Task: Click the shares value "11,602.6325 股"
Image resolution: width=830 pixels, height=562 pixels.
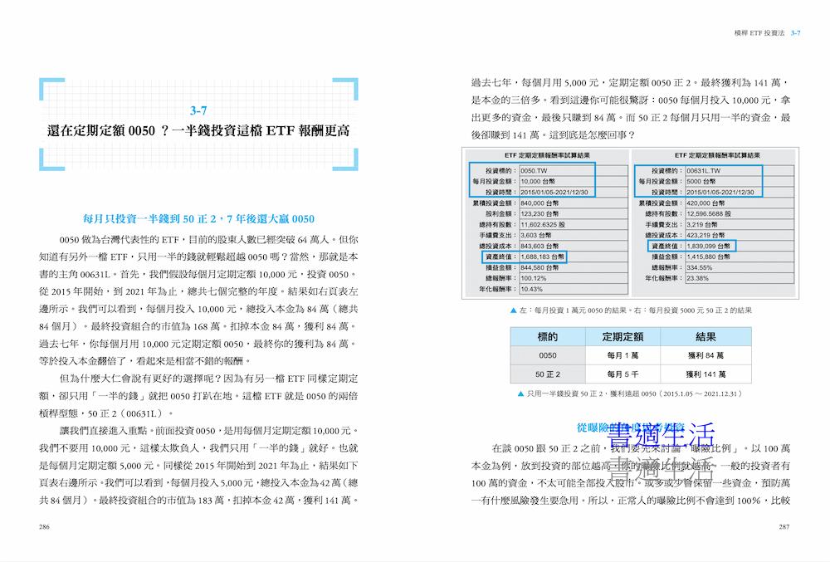Action: pyautogui.click(x=543, y=224)
